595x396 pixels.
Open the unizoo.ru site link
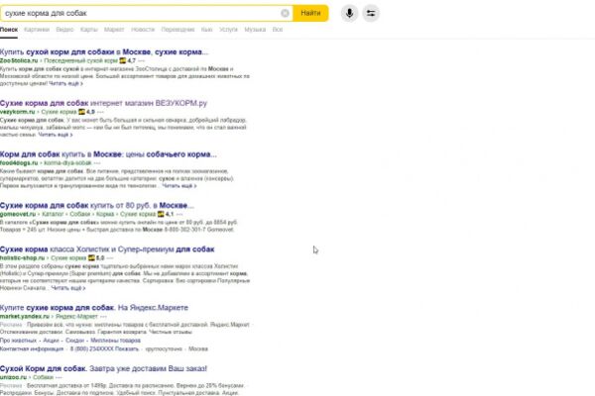coord(13,377)
